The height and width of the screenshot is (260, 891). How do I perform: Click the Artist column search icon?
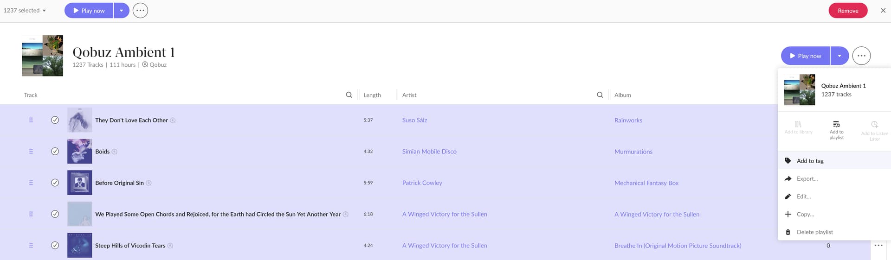point(600,95)
